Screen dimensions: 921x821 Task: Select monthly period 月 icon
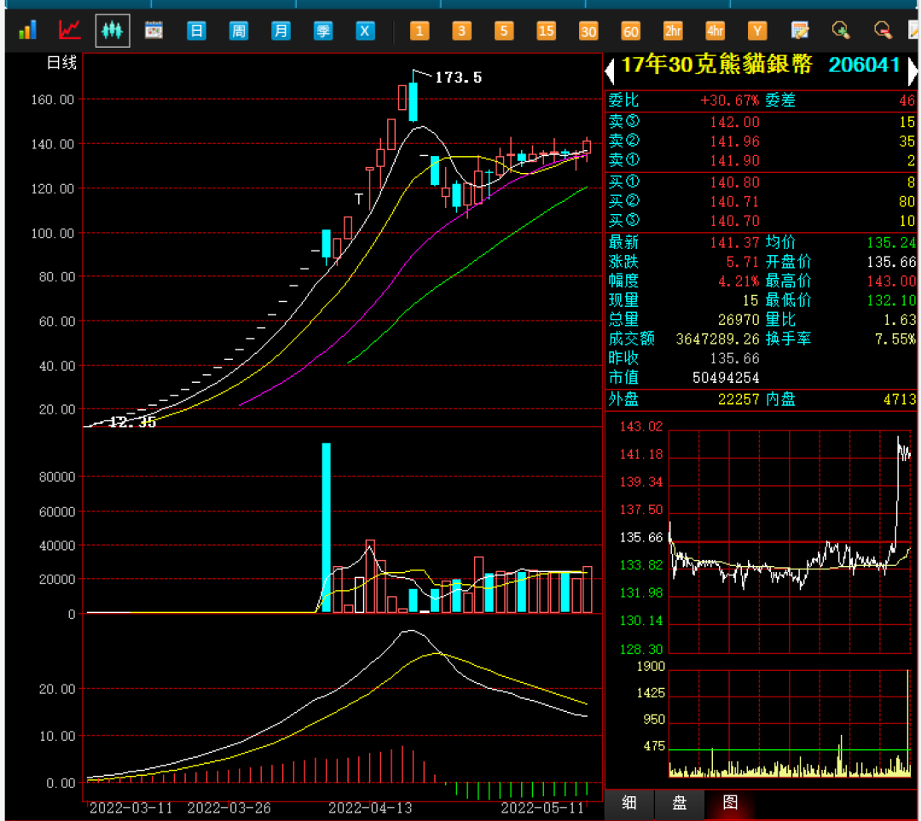[x=281, y=31]
